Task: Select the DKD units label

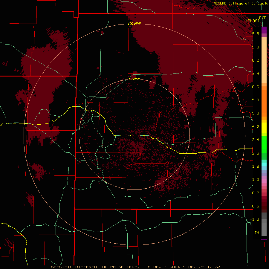Action: point(263,18)
